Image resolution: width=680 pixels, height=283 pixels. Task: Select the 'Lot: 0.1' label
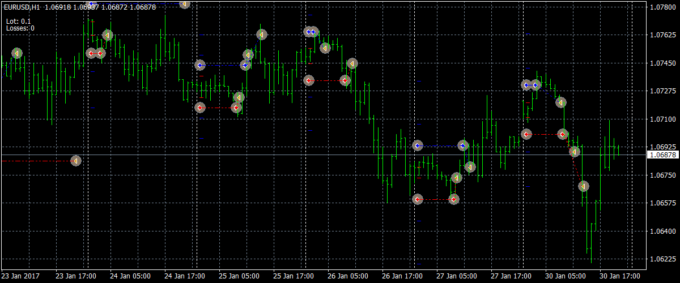[x=19, y=22]
